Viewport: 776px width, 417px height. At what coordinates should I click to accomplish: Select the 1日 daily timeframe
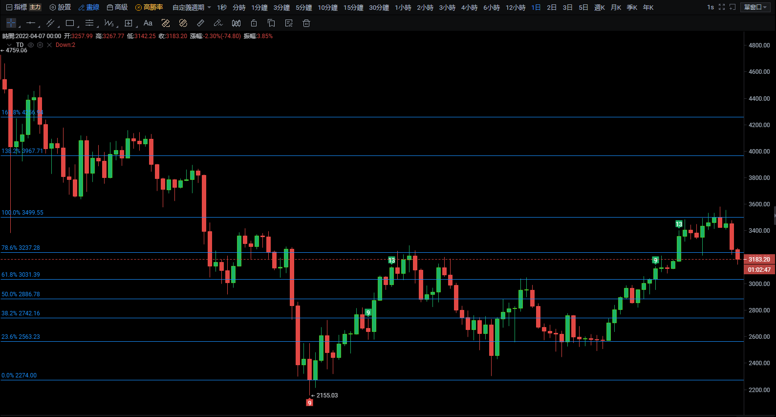click(x=536, y=7)
